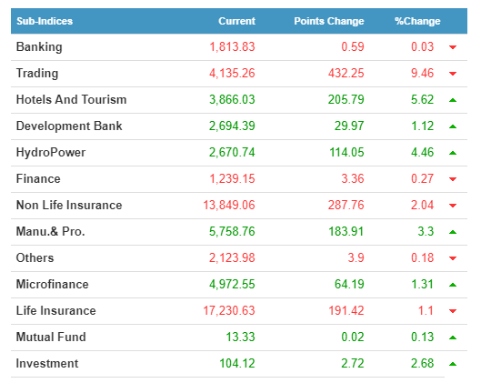481x383 pixels.
Task: Click green up arrow in Manu.& Pro. row
Action: pyautogui.click(x=453, y=232)
